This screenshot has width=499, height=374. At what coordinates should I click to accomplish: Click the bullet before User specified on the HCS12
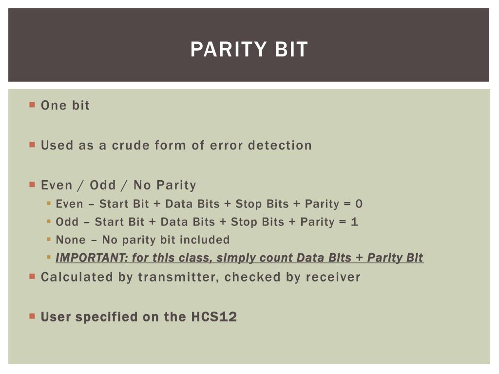pyautogui.click(x=32, y=316)
